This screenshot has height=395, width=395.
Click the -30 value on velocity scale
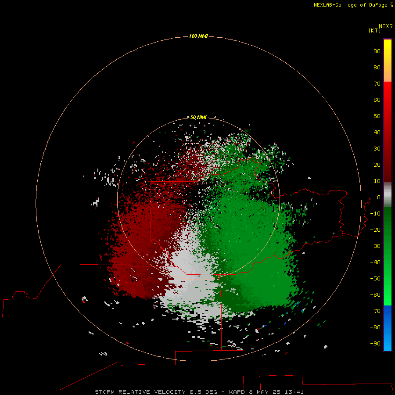(x=375, y=246)
